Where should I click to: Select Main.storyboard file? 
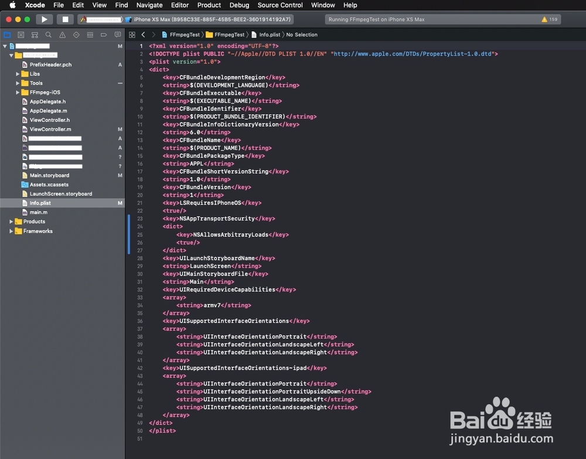63,175
